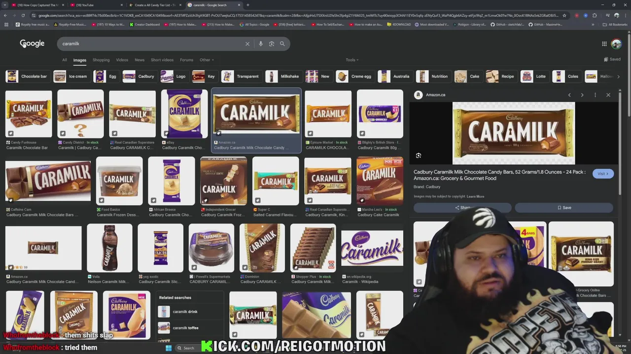Open more options in preview panel
The width and height of the screenshot is (631, 354).
(595, 95)
